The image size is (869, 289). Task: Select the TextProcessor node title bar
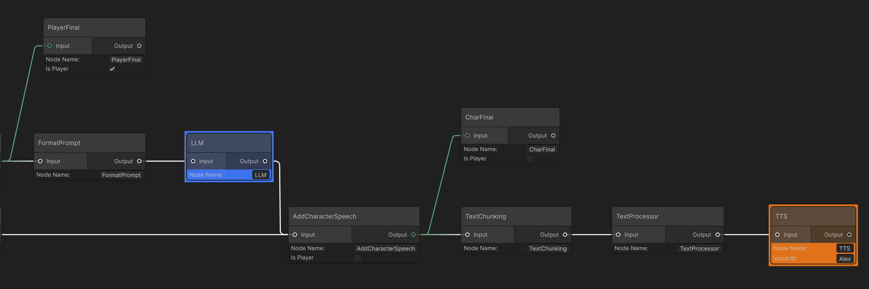668,216
